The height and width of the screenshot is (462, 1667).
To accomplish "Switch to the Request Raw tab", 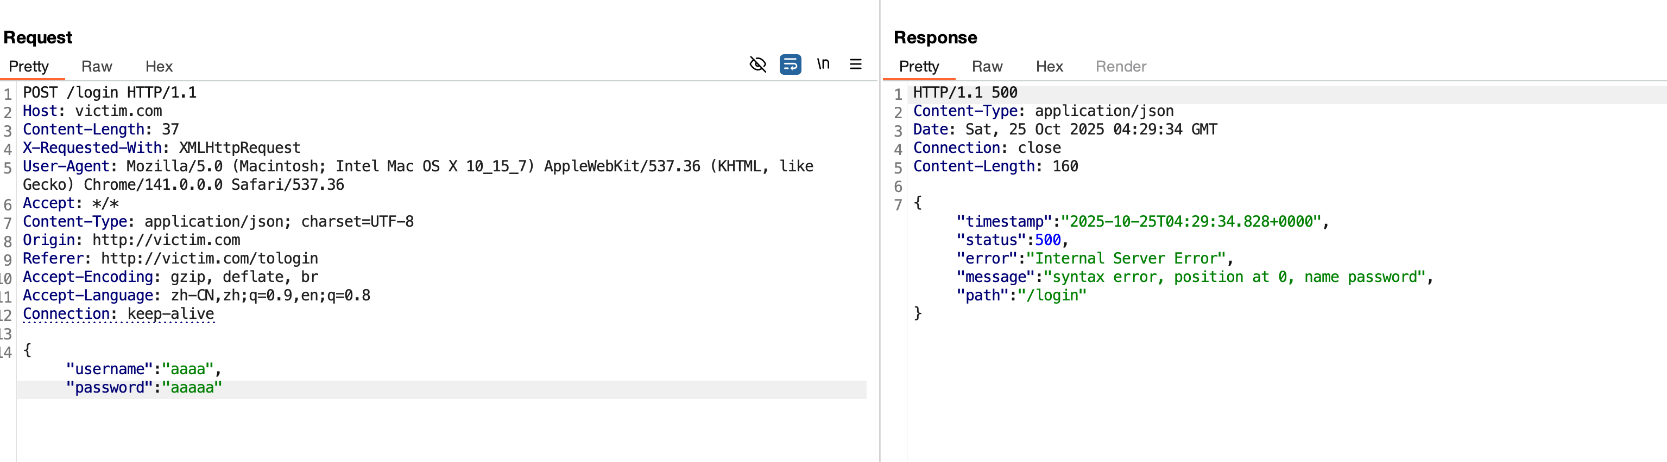I will [97, 67].
